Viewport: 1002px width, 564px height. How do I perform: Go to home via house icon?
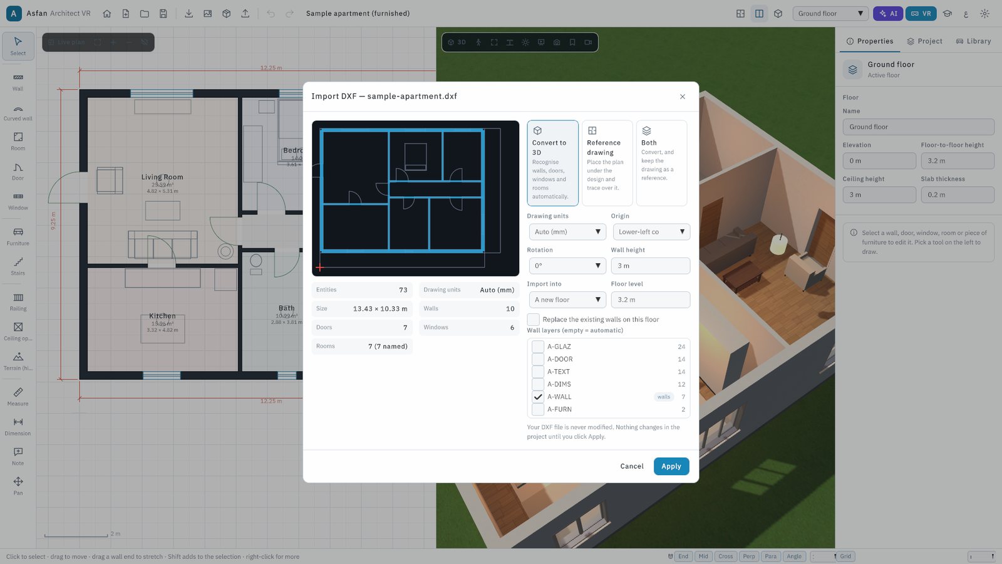[107, 13]
